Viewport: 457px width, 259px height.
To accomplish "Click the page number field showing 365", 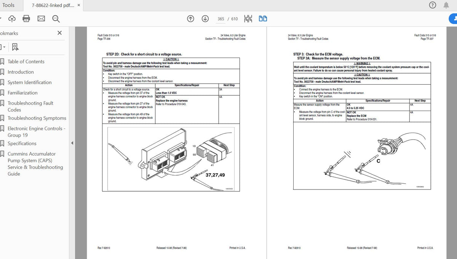I will pos(221,19).
